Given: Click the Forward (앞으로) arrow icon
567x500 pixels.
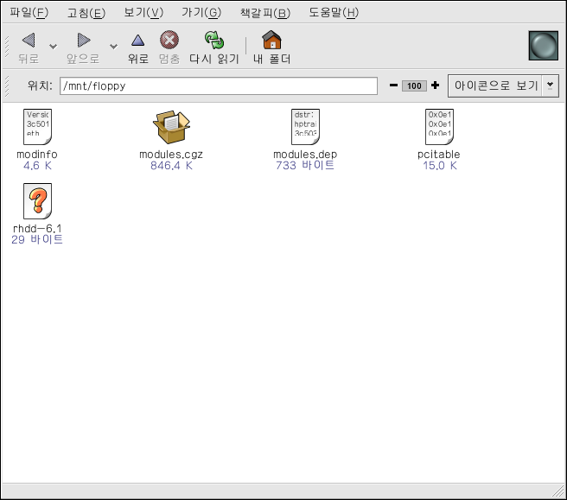Looking at the screenshot, I should (83, 41).
